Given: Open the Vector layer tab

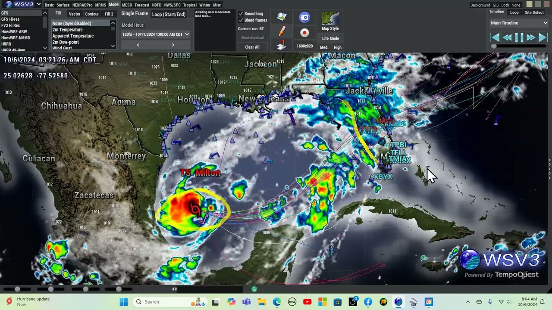Looking at the screenshot, I should pos(75,14).
